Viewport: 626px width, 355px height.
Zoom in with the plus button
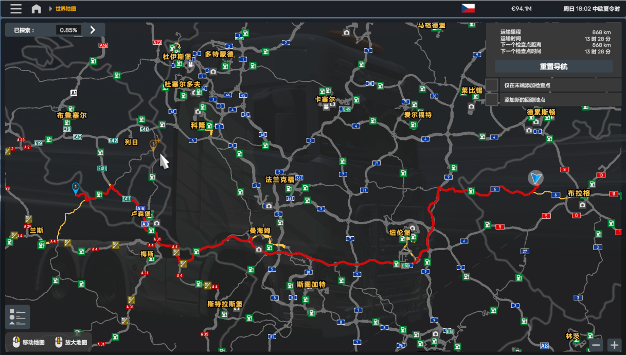pyautogui.click(x=614, y=345)
